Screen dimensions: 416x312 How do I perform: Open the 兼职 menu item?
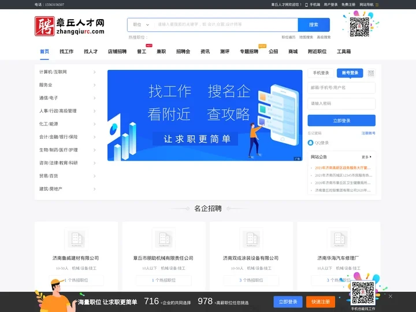click(x=161, y=51)
